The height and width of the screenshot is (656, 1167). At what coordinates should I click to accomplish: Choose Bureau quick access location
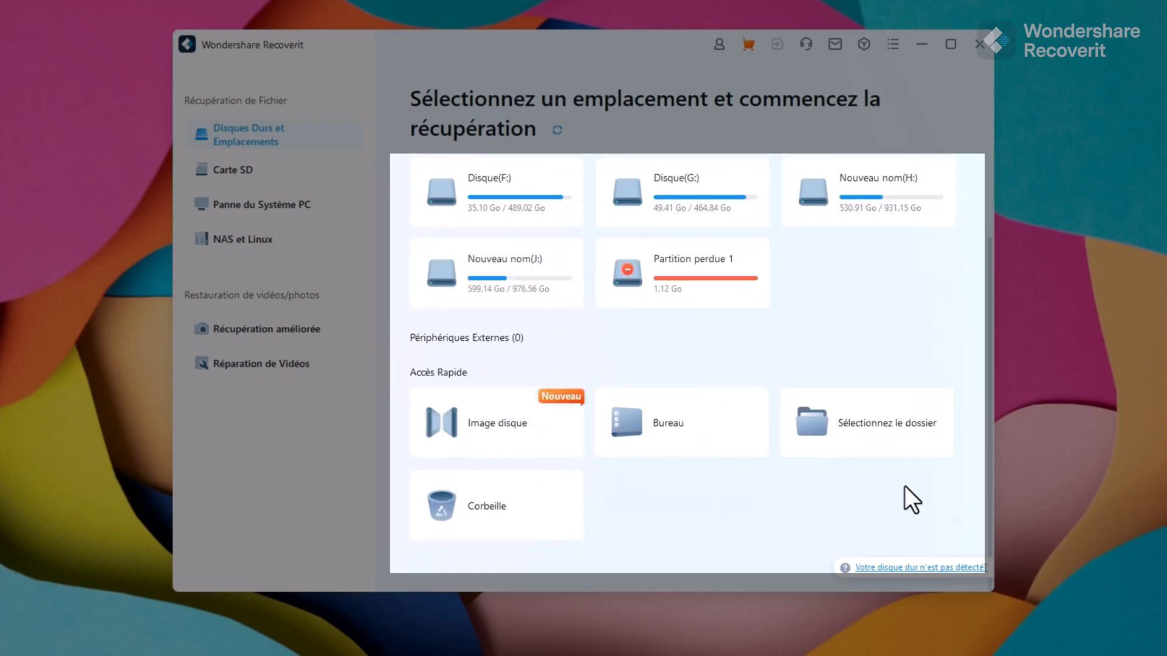[x=682, y=422]
